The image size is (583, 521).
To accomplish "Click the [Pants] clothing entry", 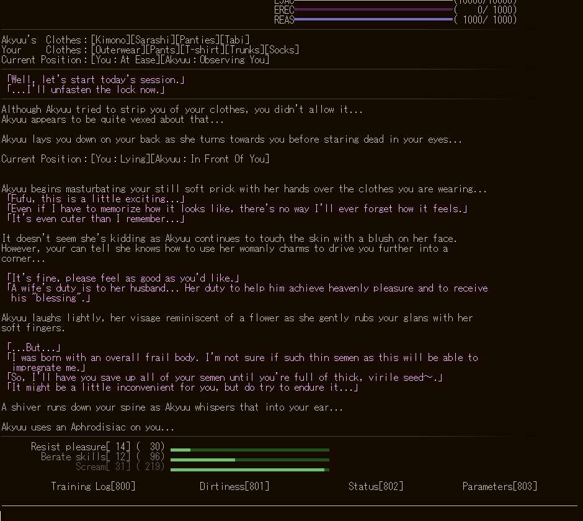I will 163,50.
